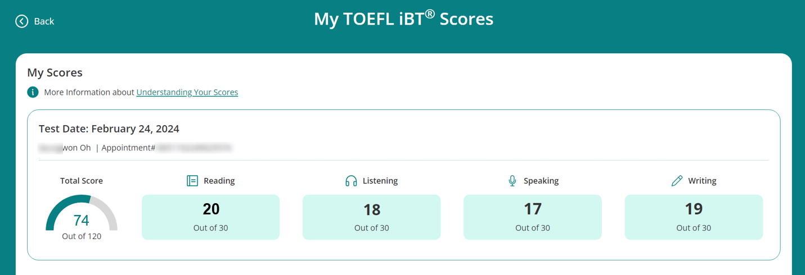
Task: Click the My Scores section heading
Action: (x=55, y=73)
